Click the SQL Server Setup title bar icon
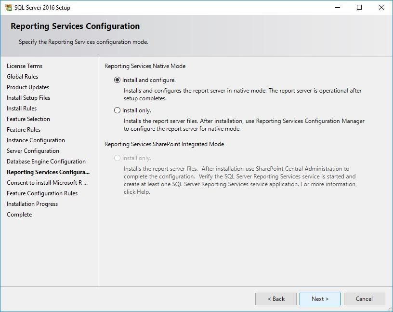Image resolution: width=393 pixels, height=312 pixels. click(8, 8)
